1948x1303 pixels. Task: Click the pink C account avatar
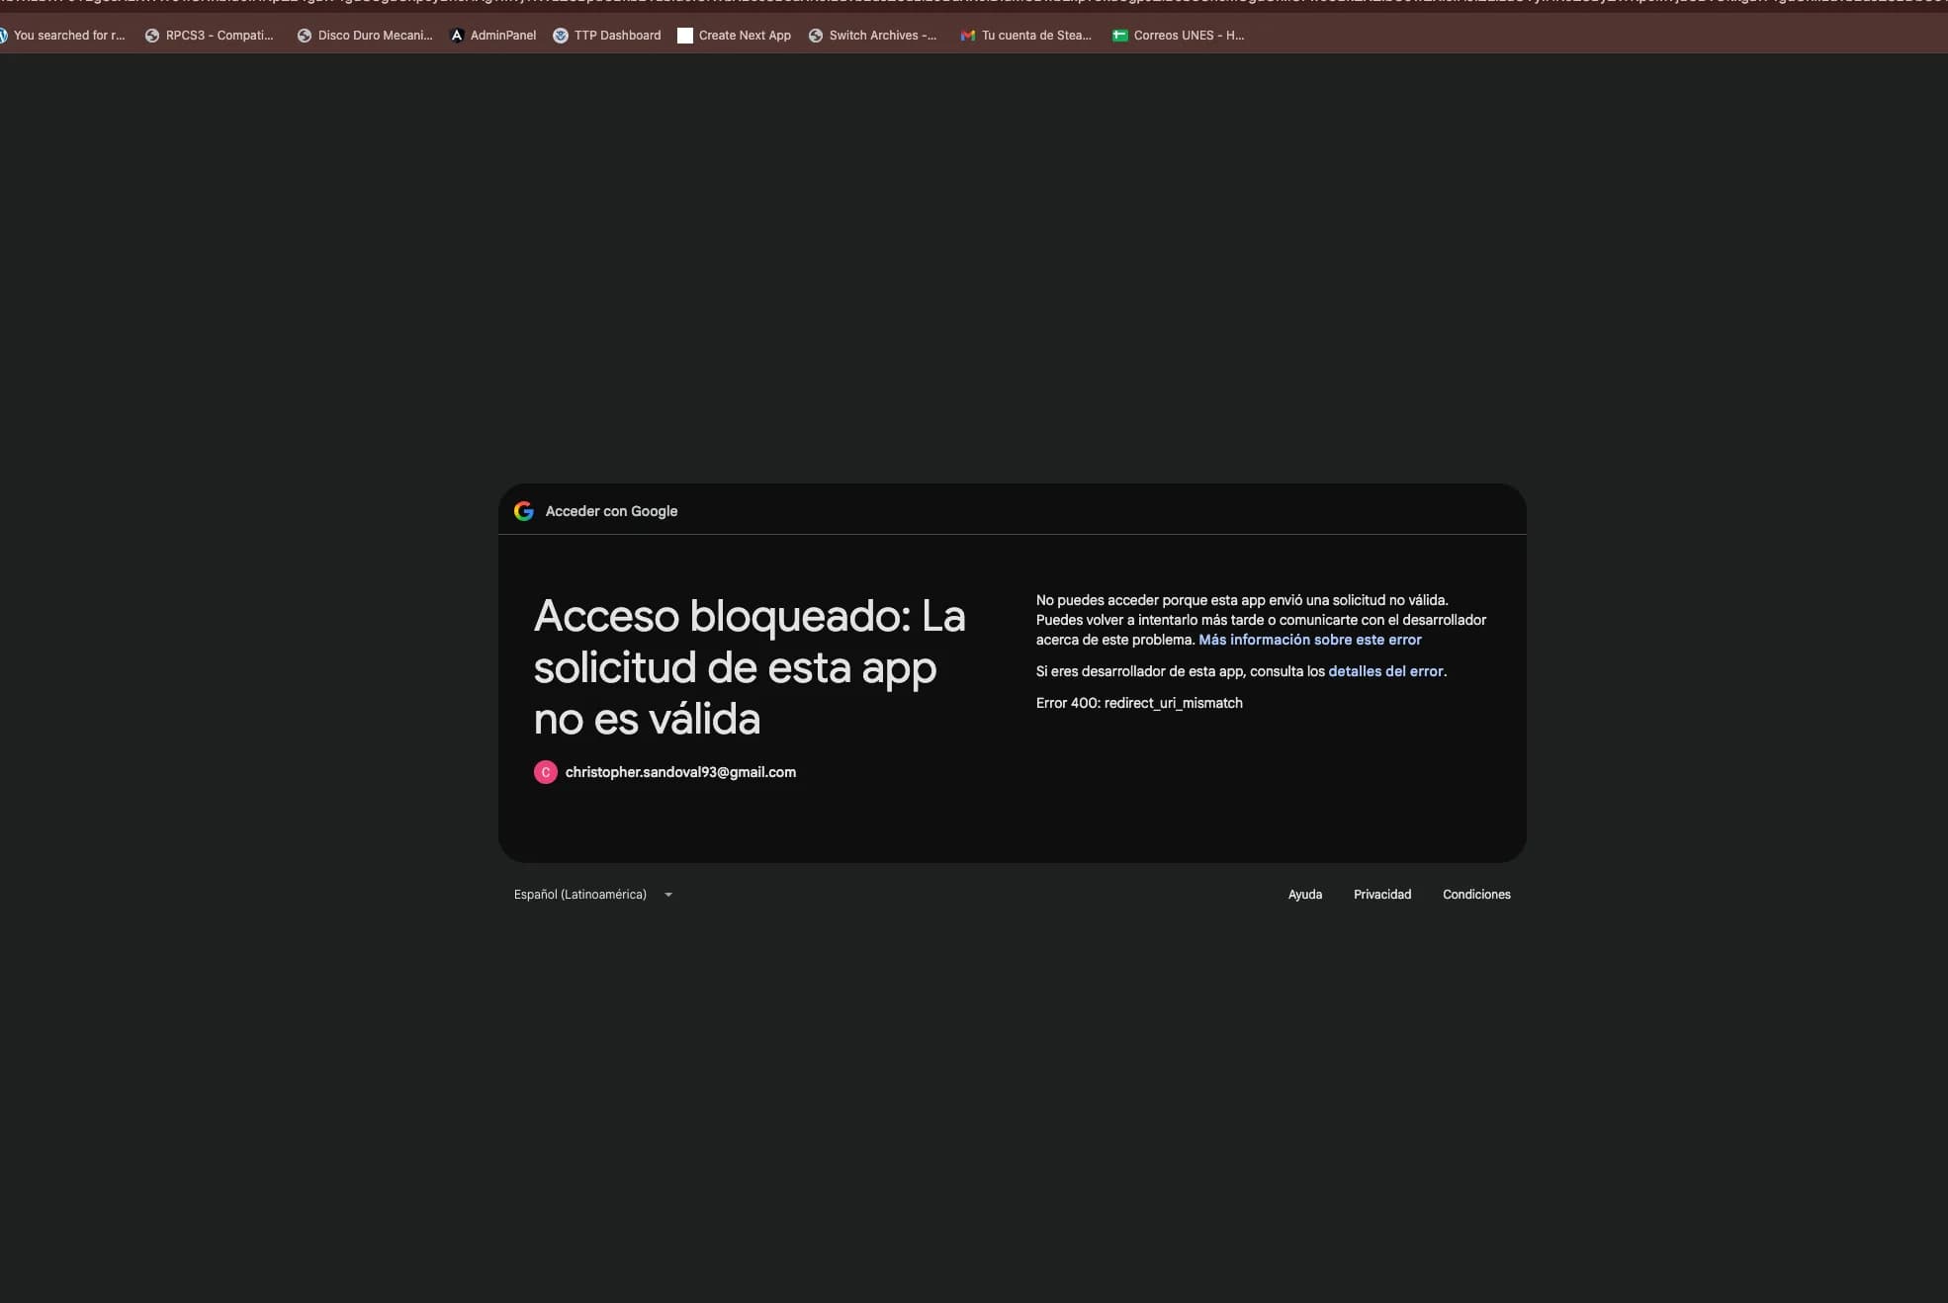(x=546, y=772)
